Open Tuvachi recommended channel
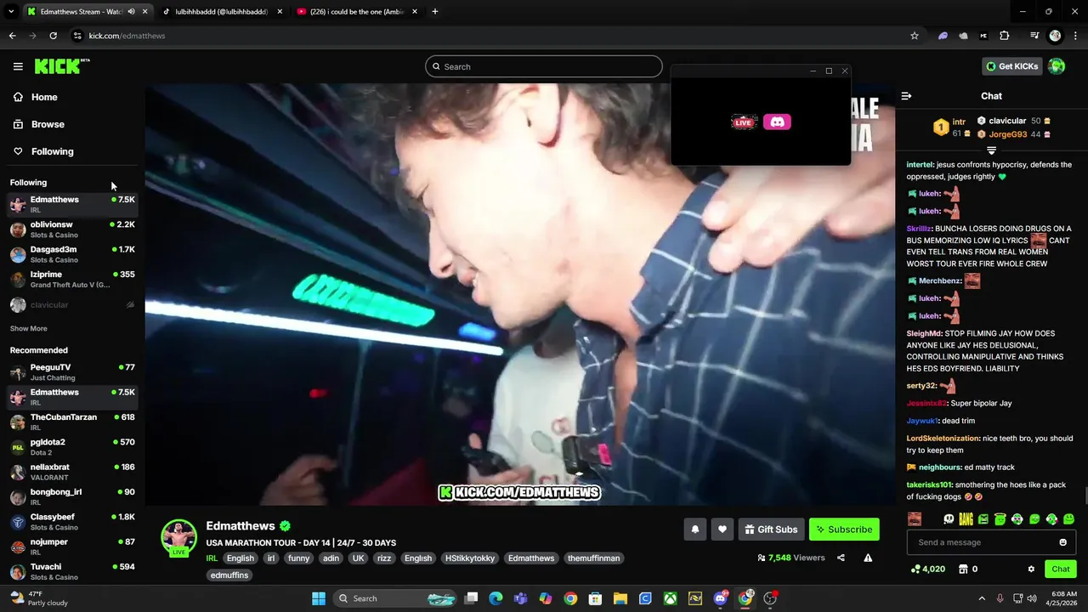 (72, 571)
